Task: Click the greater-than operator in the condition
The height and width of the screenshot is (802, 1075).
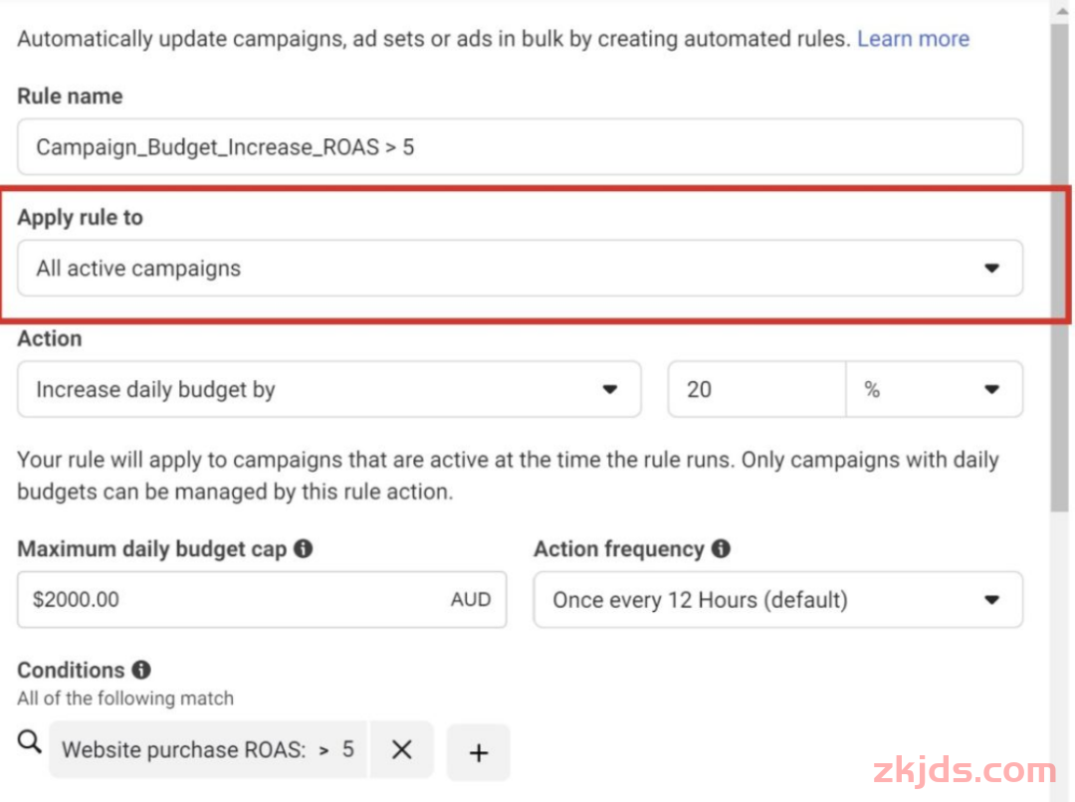Action: point(323,750)
